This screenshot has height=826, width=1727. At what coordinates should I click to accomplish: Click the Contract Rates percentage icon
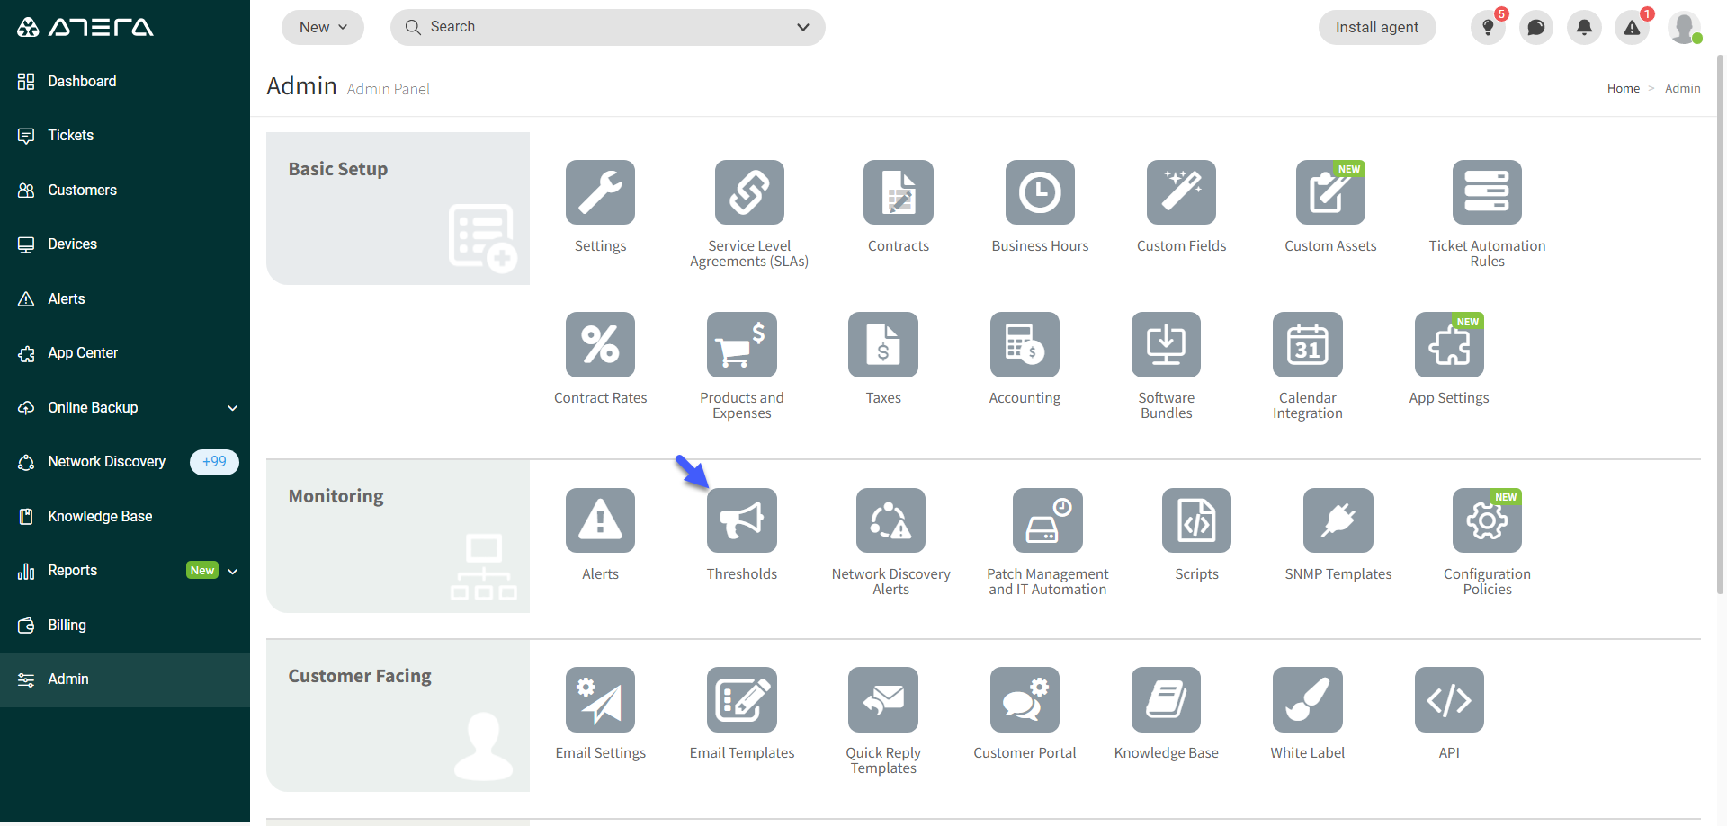(x=600, y=344)
